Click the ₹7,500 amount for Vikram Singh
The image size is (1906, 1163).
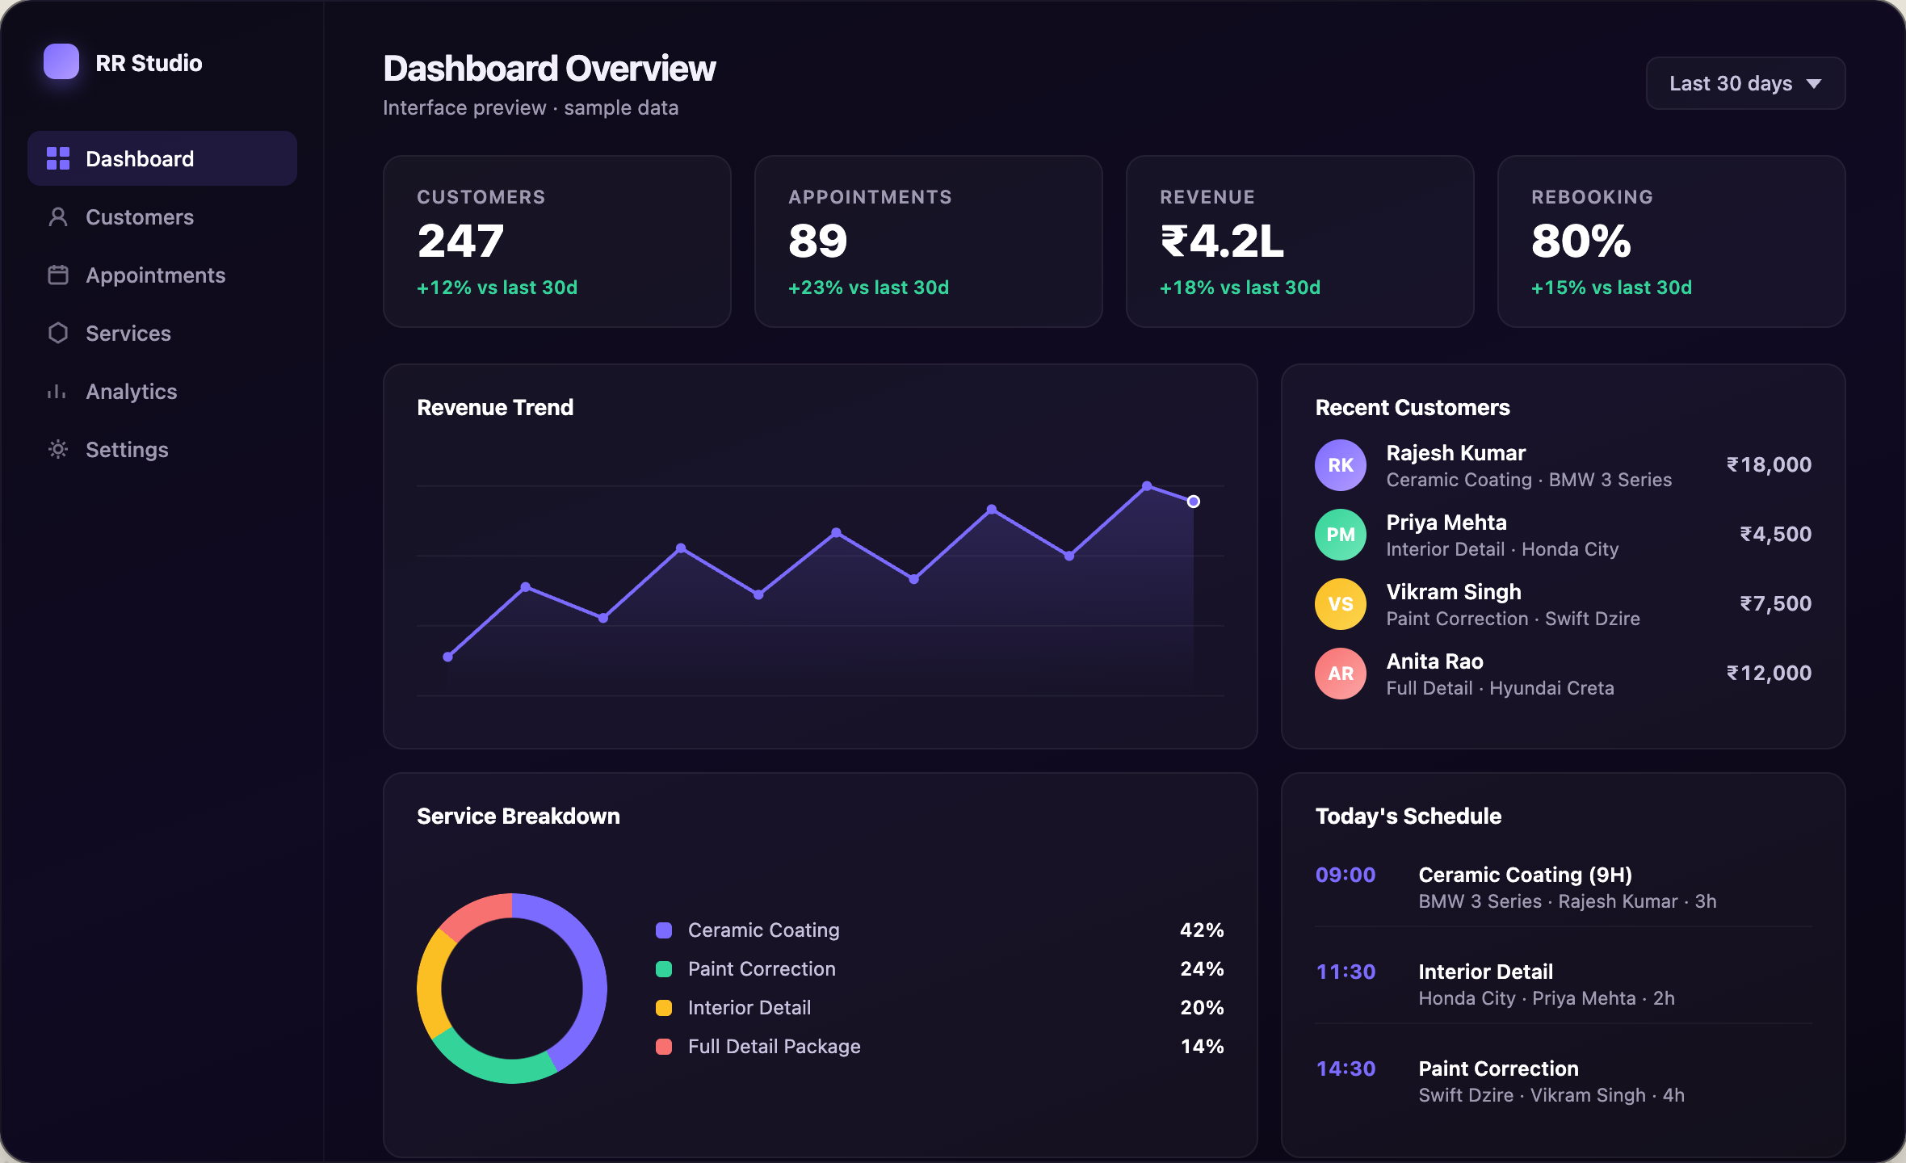(x=1775, y=603)
